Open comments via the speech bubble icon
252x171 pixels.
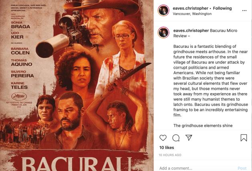[x=176, y=138]
